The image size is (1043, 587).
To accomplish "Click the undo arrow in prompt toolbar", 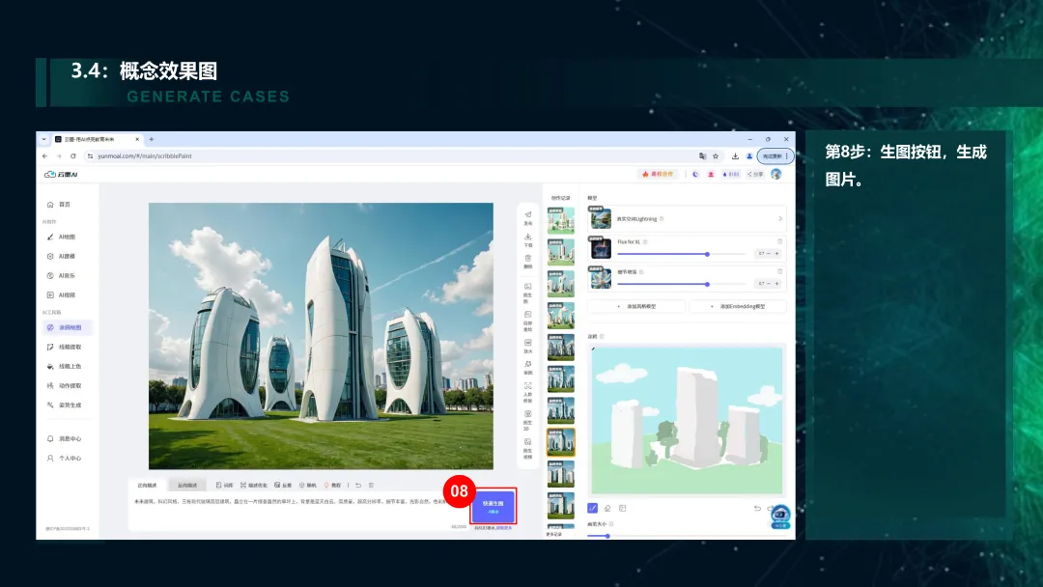I will pos(358,486).
